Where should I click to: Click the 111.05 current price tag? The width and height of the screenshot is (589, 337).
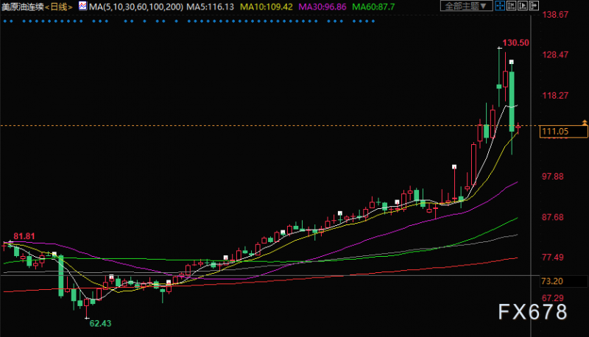click(564, 132)
